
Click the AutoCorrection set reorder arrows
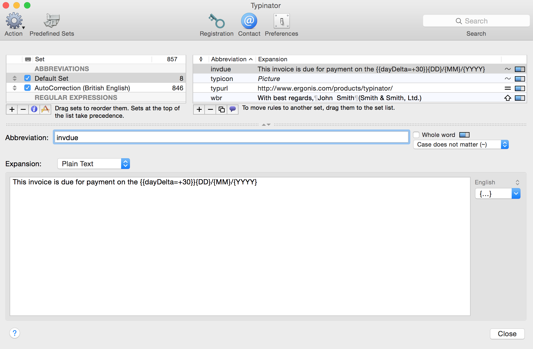point(15,88)
